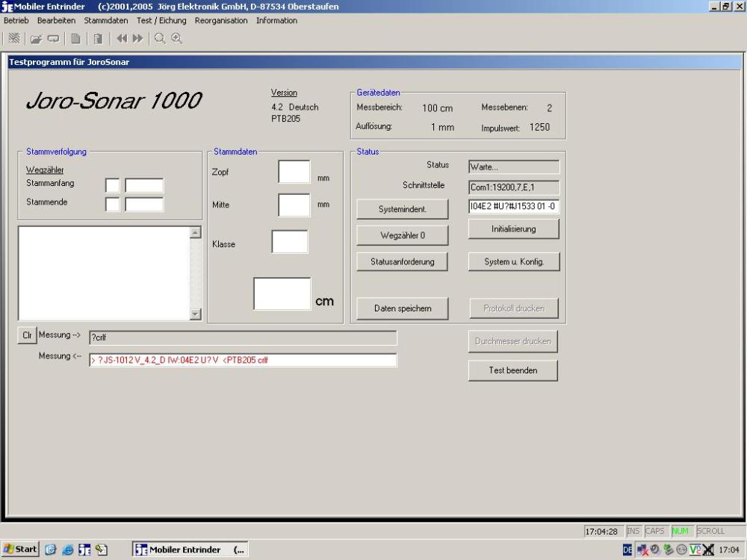The image size is (747, 560).
Task: Click the Messung --> field containing ?crlf
Action: [x=243, y=337]
